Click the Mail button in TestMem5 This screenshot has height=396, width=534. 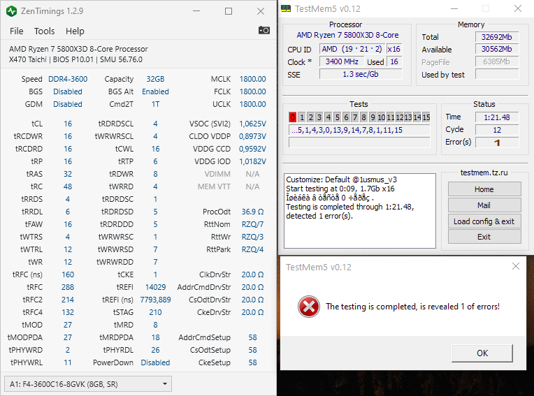484,205
